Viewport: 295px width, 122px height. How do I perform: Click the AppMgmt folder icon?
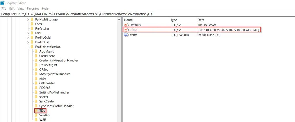click(x=36, y=51)
